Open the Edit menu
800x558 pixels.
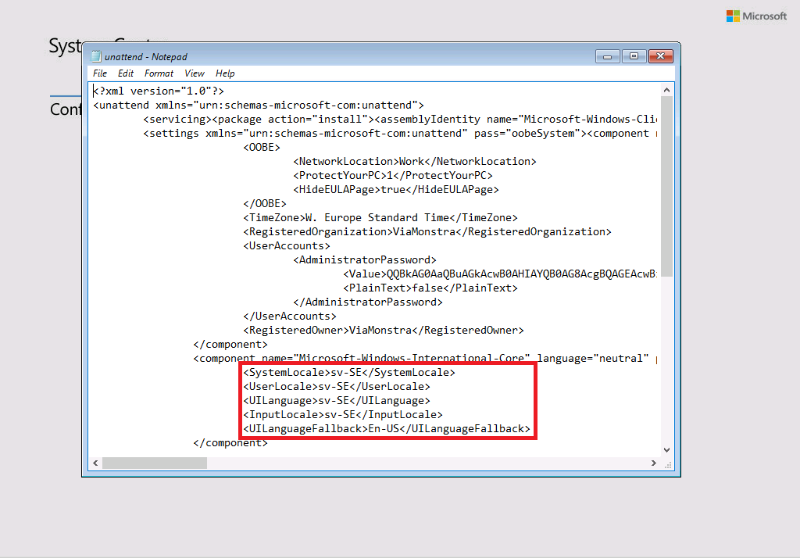point(126,73)
